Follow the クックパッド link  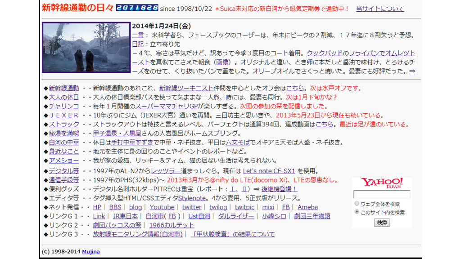click(325, 53)
